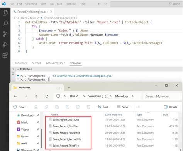The image size is (183, 151).
Task: Switch to the DEBUG CONSOLE panel tab
Action: (56, 63)
